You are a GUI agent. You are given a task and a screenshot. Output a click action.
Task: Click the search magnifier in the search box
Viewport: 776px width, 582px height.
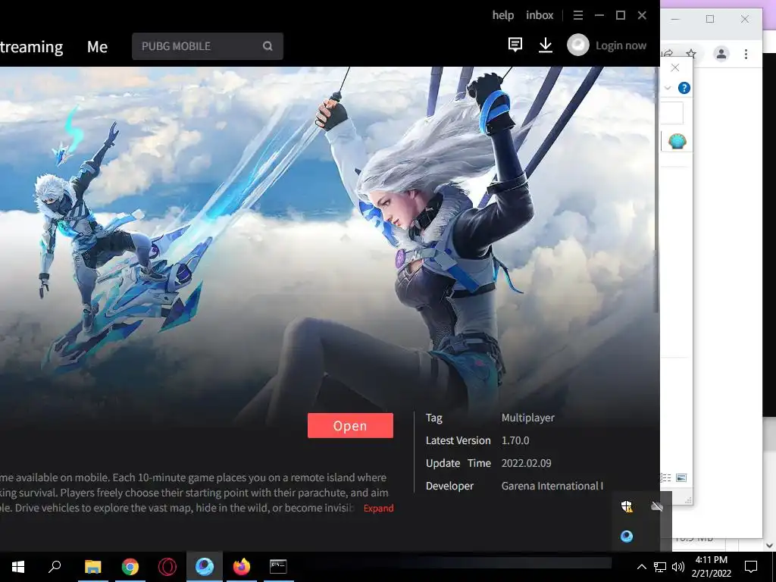(268, 46)
